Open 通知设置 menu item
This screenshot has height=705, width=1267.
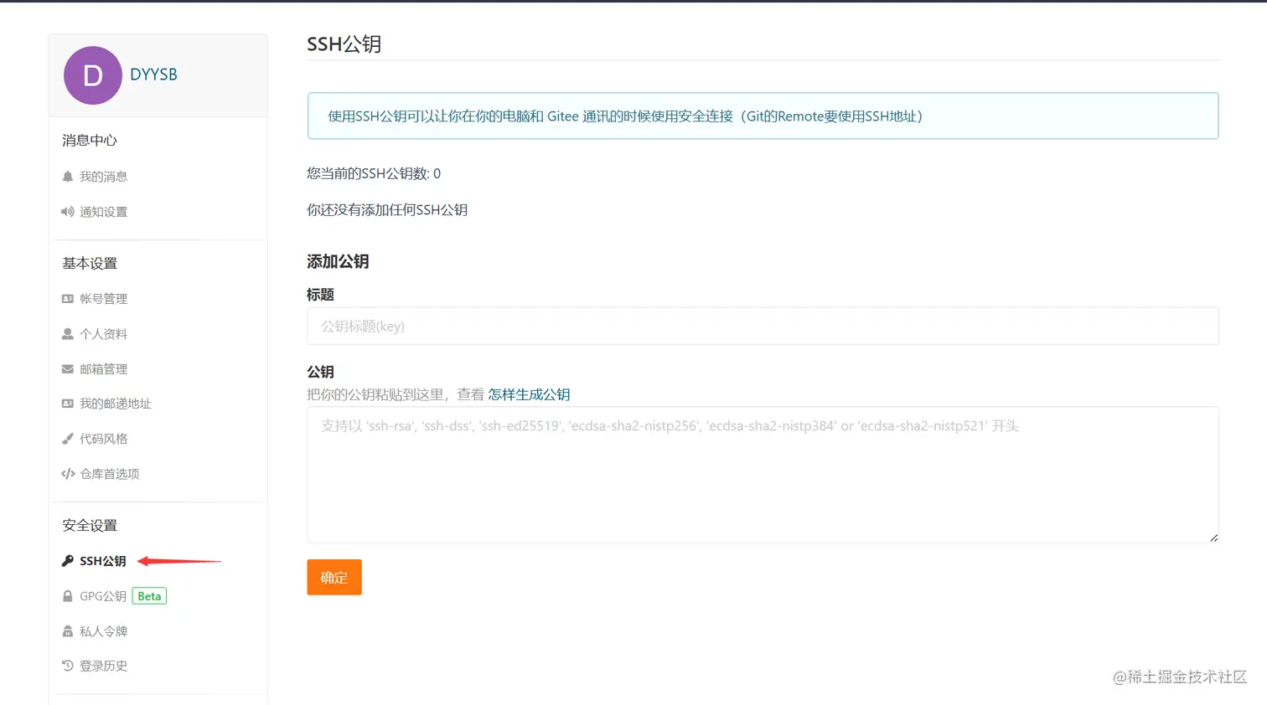[x=103, y=212]
